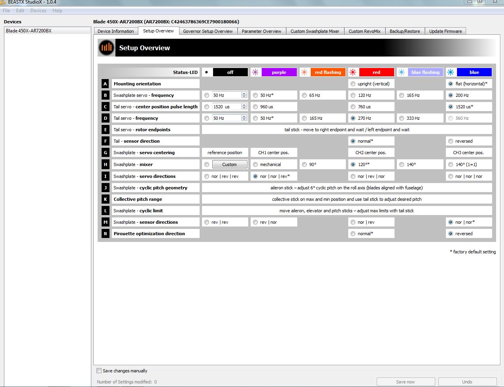504x387 pixels.
Task: Click the solid blue LED sun icon
Action: pyautogui.click(x=451, y=72)
